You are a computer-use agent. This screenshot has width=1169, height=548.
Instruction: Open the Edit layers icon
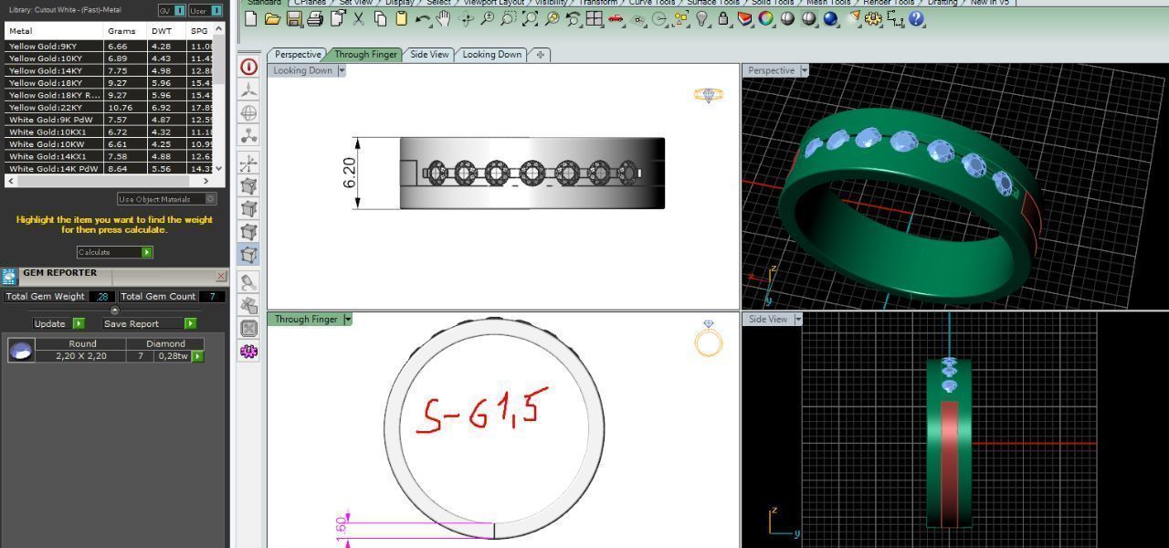745,18
